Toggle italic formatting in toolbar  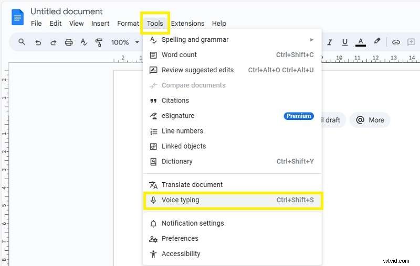(x=330, y=42)
